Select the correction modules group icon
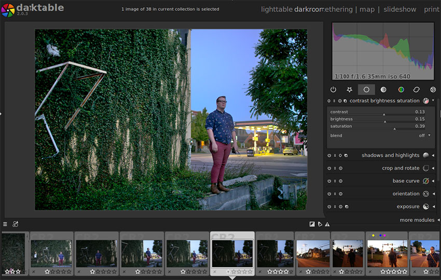 pos(417,90)
